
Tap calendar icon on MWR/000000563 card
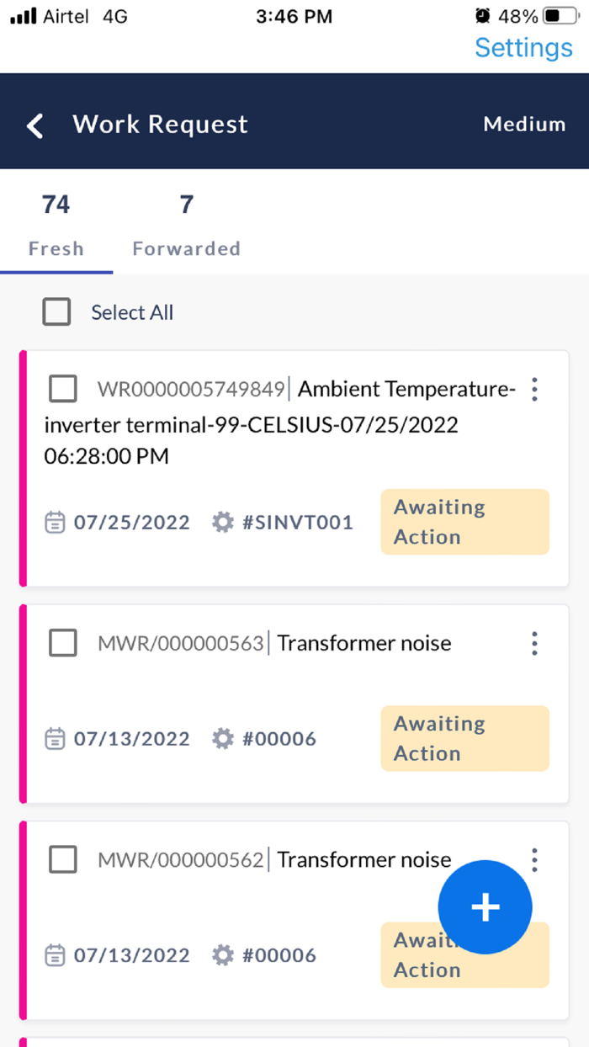tap(55, 739)
